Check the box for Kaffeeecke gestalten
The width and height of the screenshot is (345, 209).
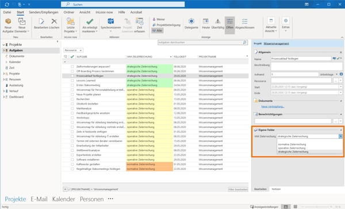coord(72,164)
